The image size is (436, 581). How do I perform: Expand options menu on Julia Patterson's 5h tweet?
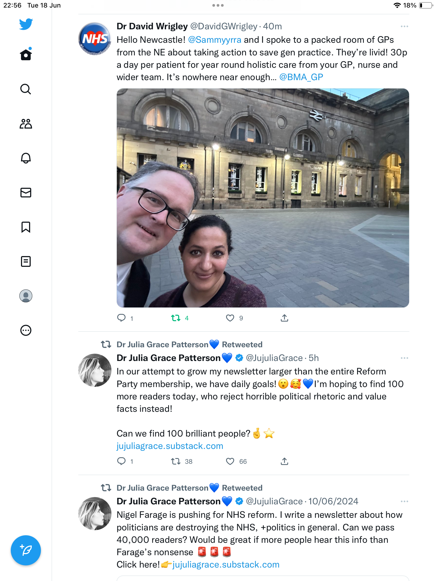[x=404, y=358]
